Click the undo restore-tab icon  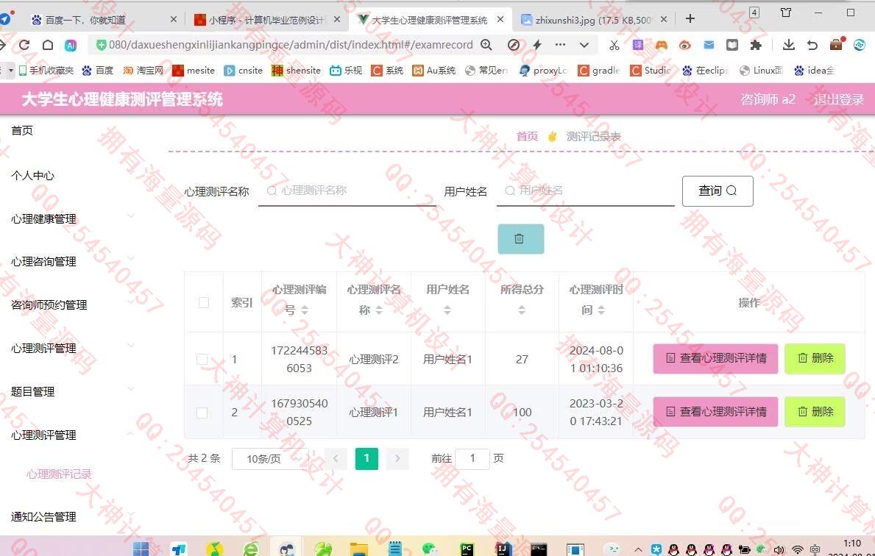[x=812, y=45]
